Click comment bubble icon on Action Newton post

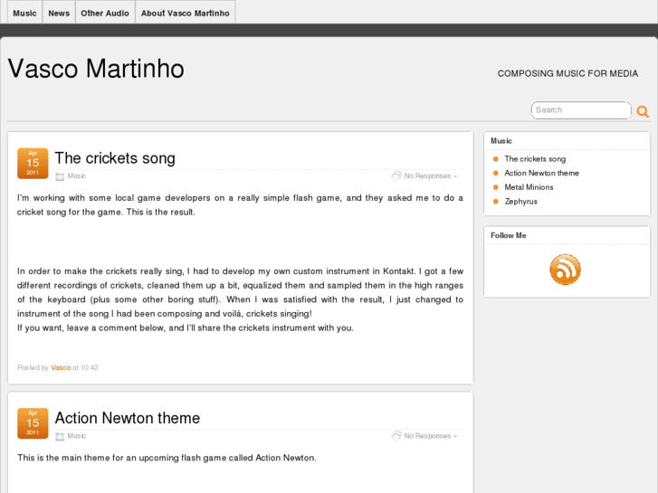(396, 435)
